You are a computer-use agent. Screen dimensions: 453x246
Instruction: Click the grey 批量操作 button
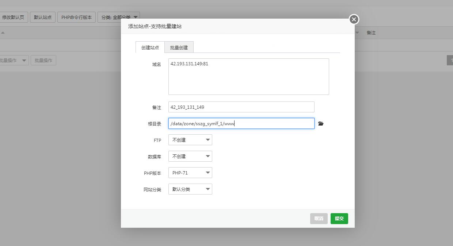(x=43, y=61)
